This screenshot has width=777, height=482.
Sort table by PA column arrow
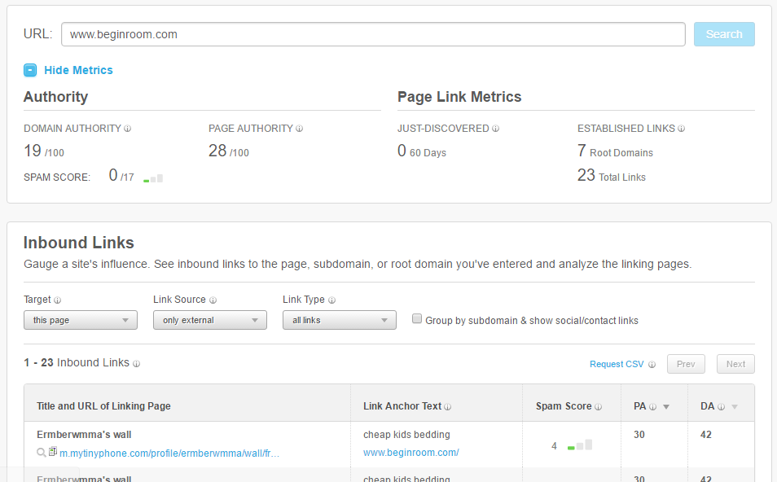(x=666, y=407)
